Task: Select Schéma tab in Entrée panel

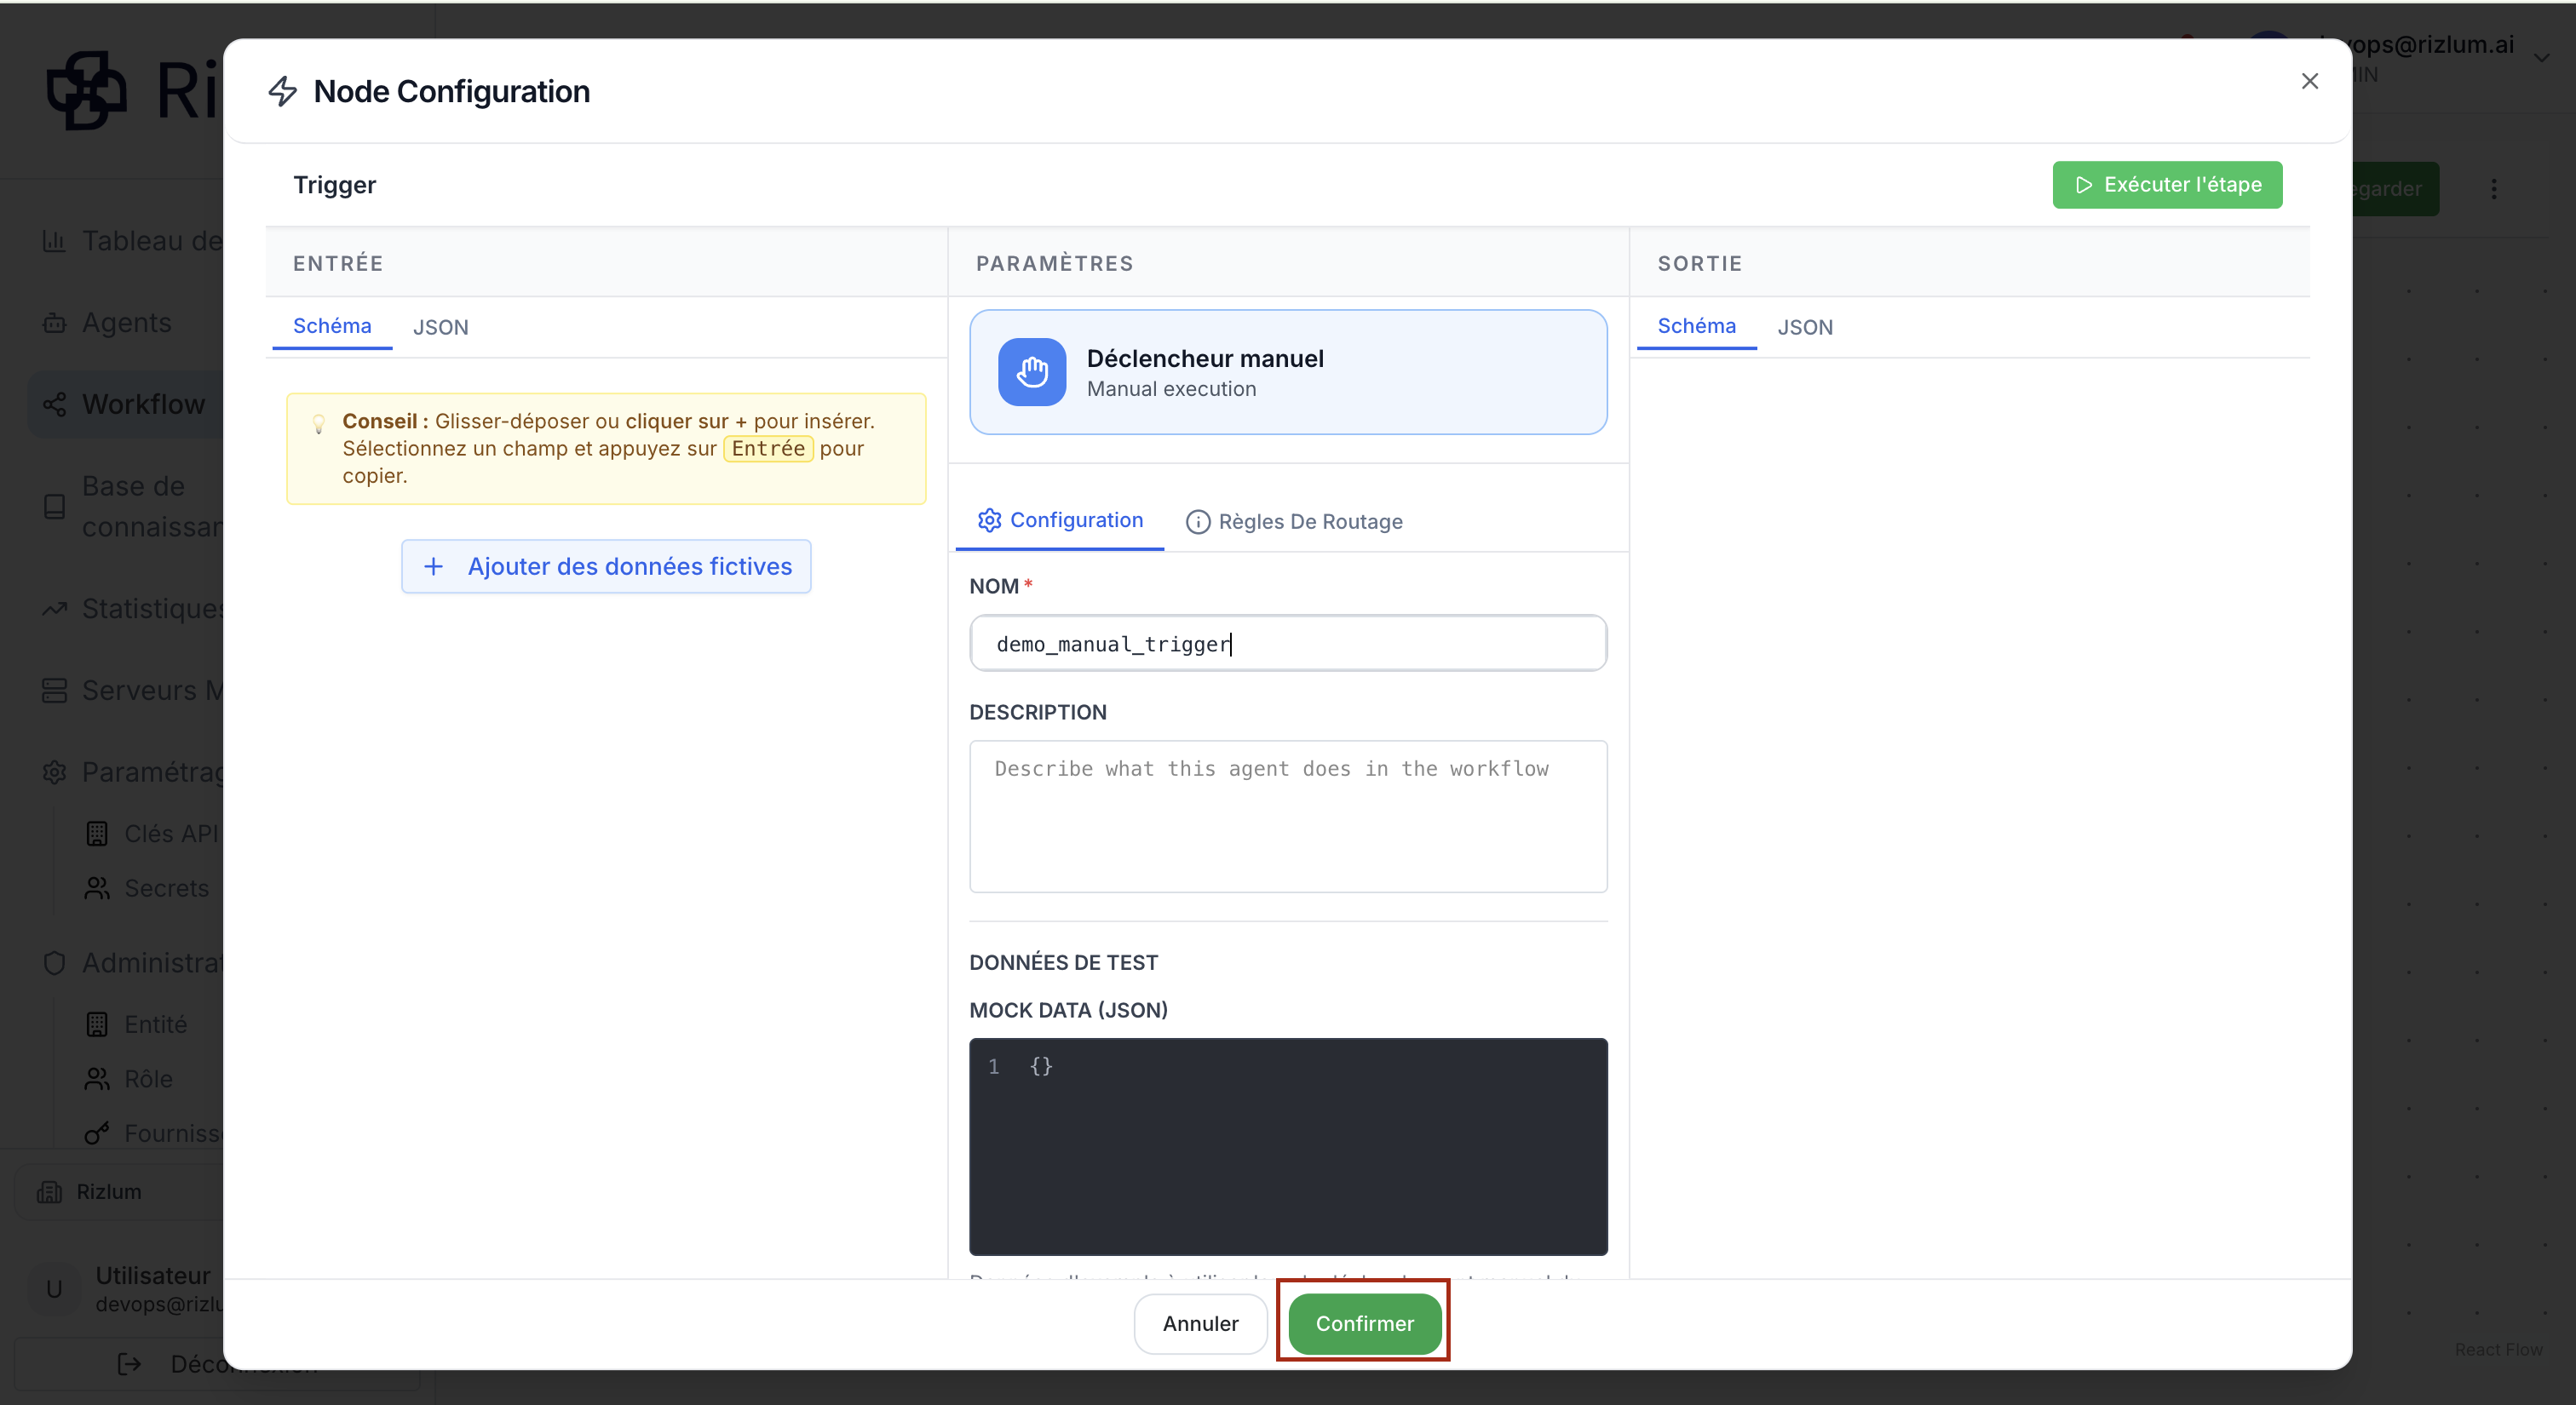Action: [332, 326]
